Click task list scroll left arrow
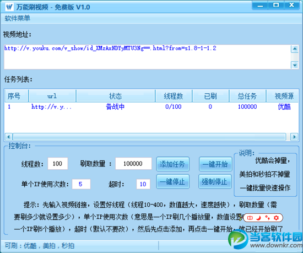The width and height of the screenshot is (303, 253). coord(8,137)
